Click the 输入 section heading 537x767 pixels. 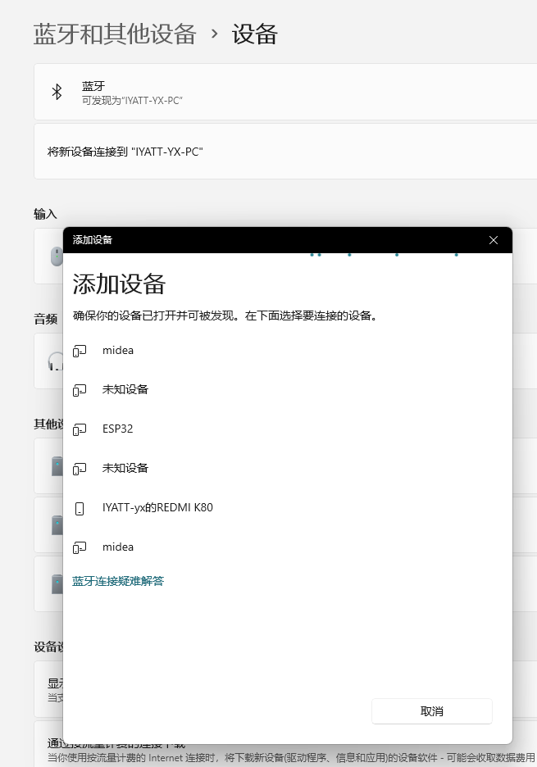46,214
